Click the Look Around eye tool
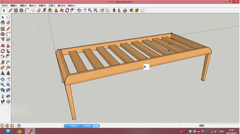 8,96
